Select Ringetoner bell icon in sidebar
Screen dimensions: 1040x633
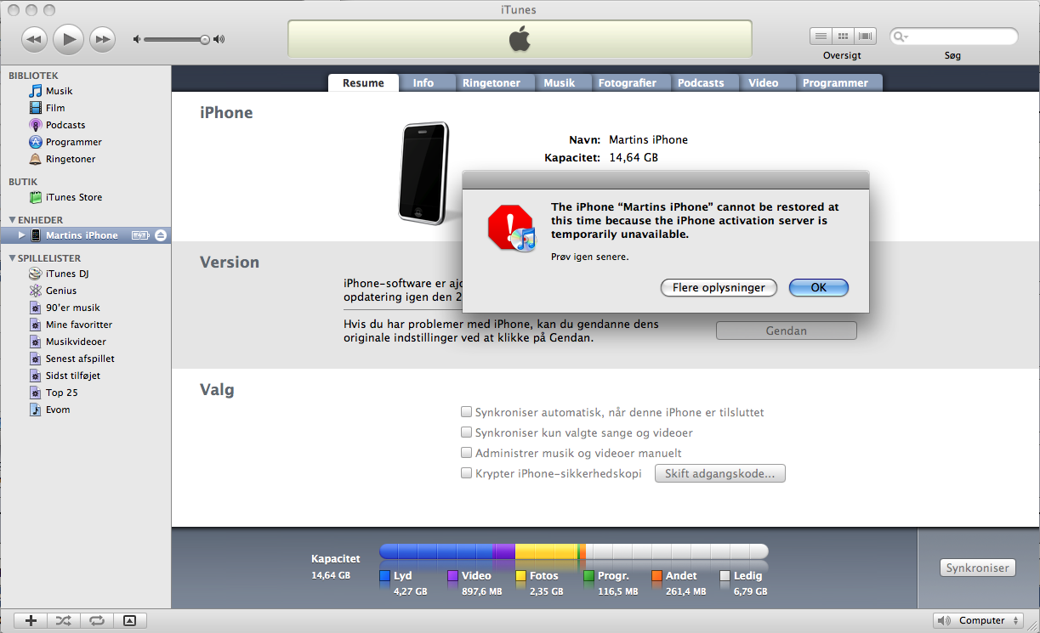tap(36, 159)
